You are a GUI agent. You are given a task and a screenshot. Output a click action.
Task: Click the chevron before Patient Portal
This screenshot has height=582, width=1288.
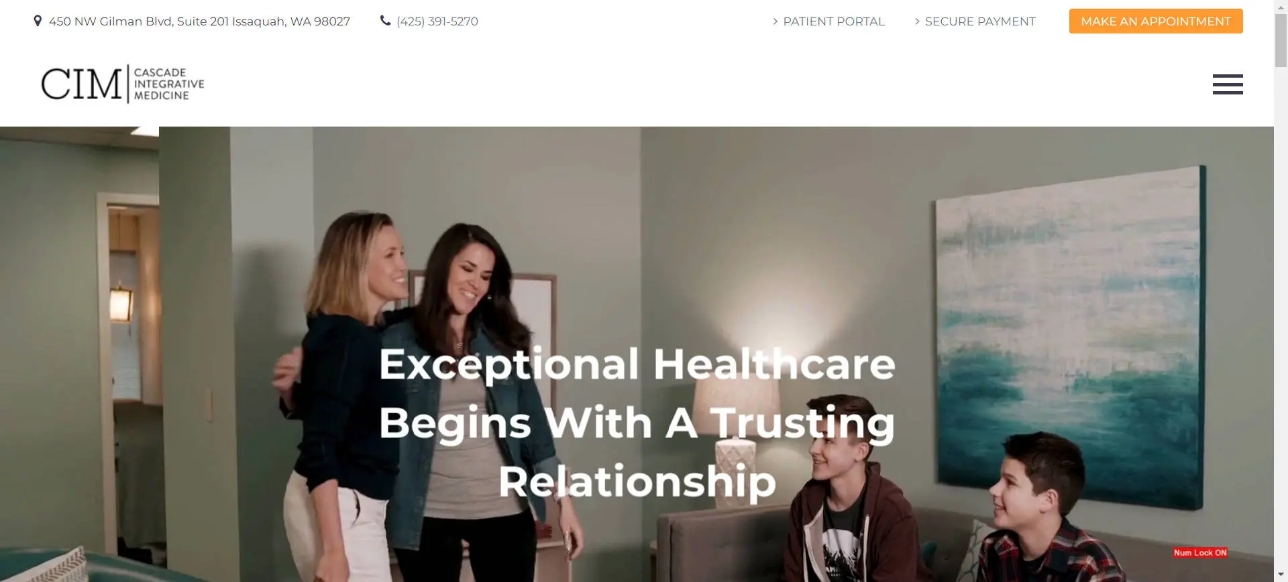(x=775, y=21)
